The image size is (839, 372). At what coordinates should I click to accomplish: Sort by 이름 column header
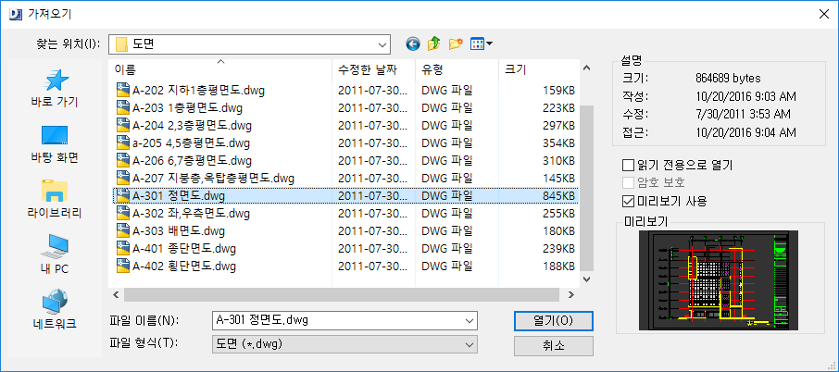tap(219, 69)
